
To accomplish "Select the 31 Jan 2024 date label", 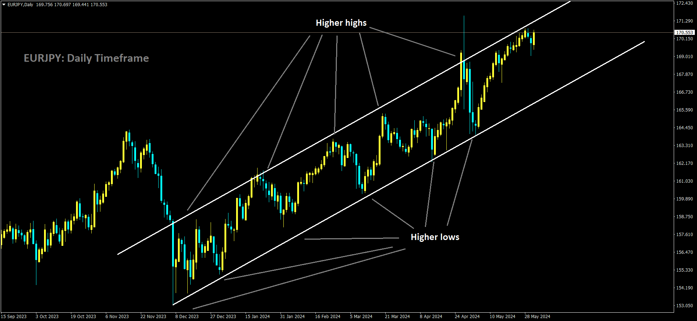I will click(x=292, y=317).
